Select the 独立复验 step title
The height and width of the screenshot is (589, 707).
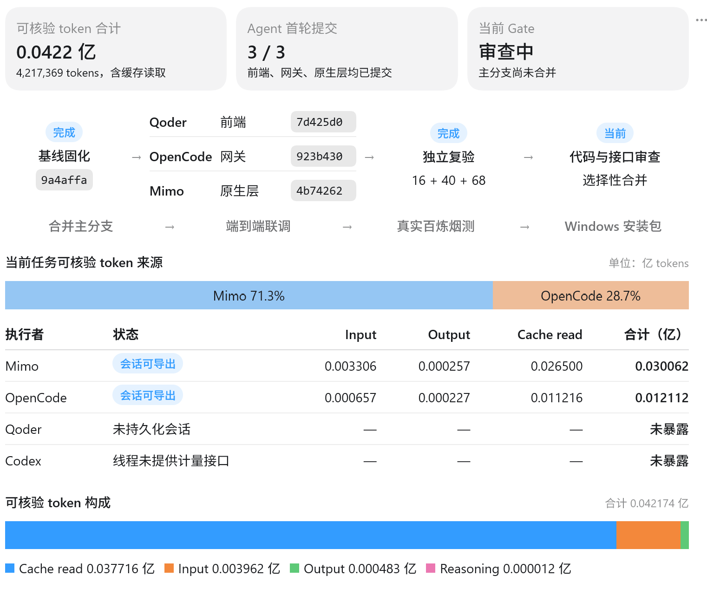448,157
